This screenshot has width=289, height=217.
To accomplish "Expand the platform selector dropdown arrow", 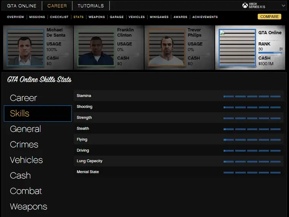I will tap(283, 6).
